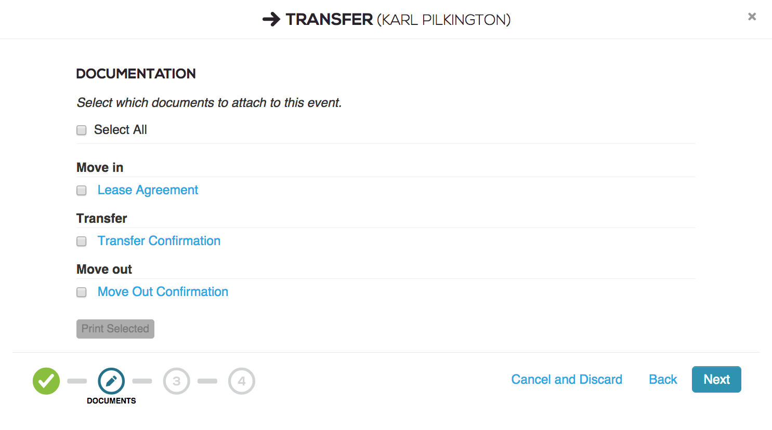The height and width of the screenshot is (430, 772).
Task: Close the Transfer dialog with the X
Action: [x=752, y=17]
